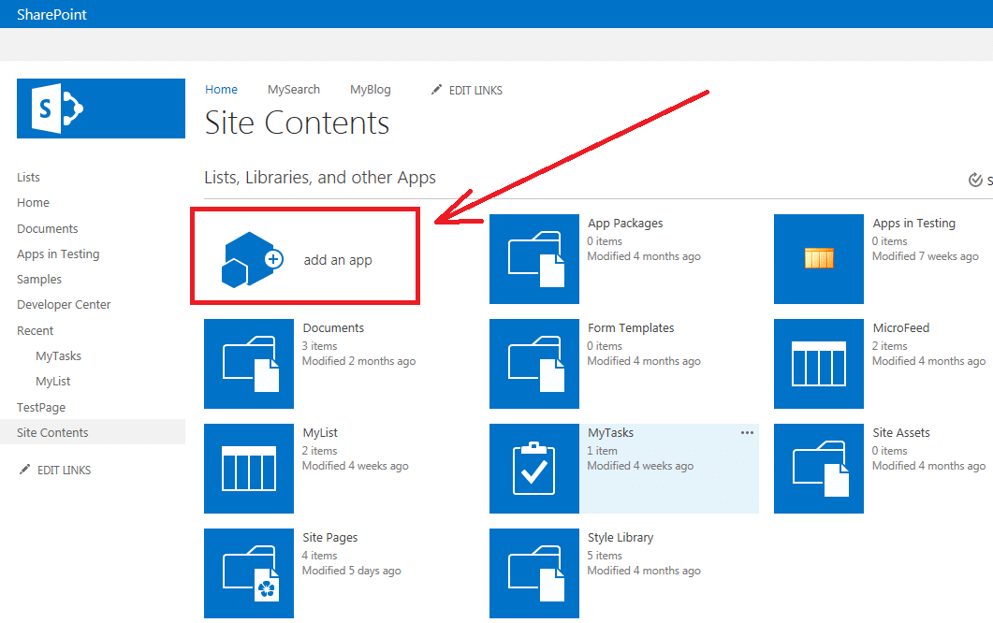Click the MicroFeed title
This screenshot has height=623, width=993.
click(x=900, y=328)
